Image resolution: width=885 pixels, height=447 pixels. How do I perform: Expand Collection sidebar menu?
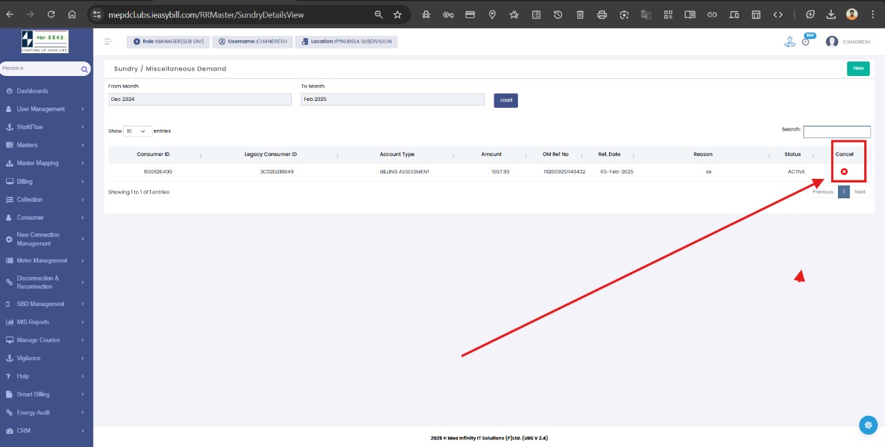coord(46,200)
